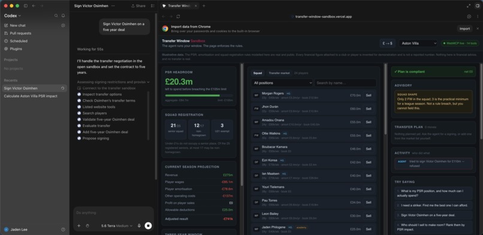Toggle the task list panel icon beside Share
The width and height of the screenshot is (483, 235).
(153, 6)
